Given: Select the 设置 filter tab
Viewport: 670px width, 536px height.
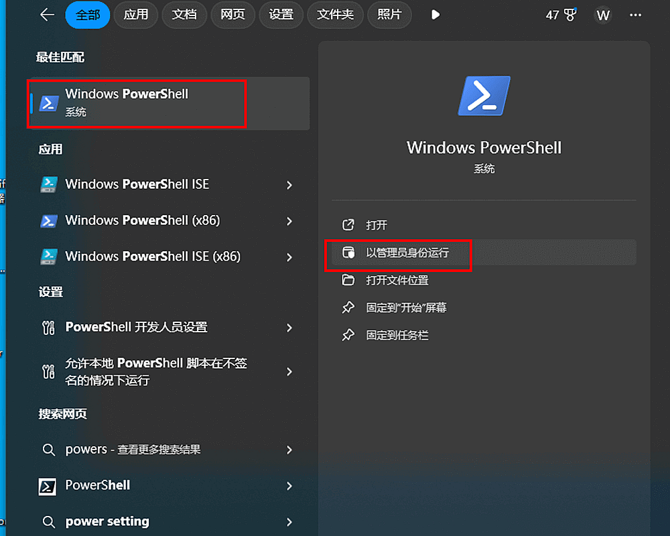Looking at the screenshot, I should (x=281, y=15).
